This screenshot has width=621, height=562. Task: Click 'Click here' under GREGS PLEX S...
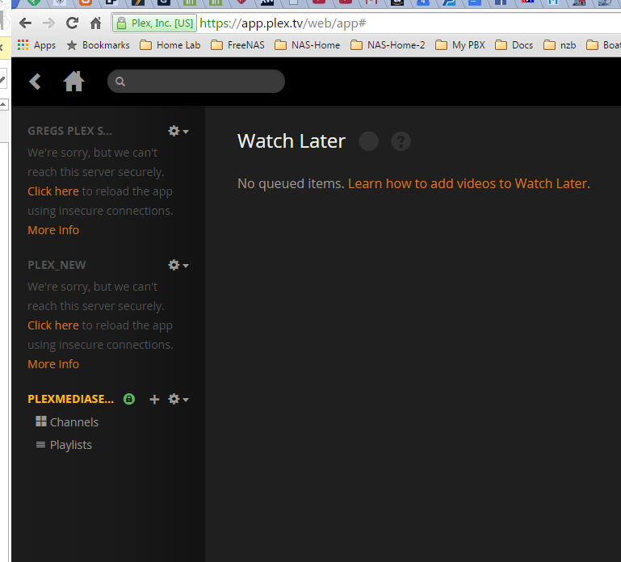(53, 191)
